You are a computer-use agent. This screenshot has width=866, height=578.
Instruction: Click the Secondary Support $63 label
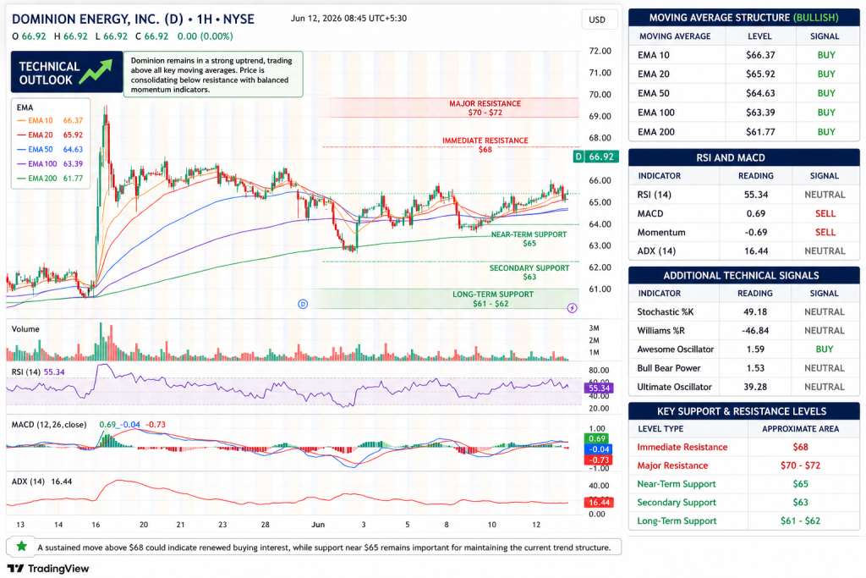(529, 272)
